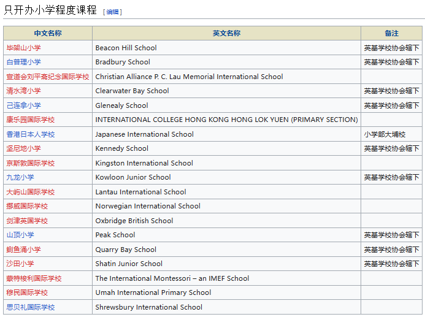Open the 白普理小学 link
The width and height of the screenshot is (425, 317).
pyautogui.click(x=23, y=62)
